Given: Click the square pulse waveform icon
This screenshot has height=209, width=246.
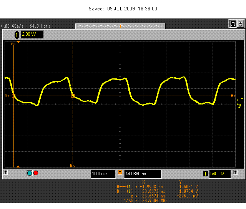Looking at the screenshot, I should [x=233, y=24].
